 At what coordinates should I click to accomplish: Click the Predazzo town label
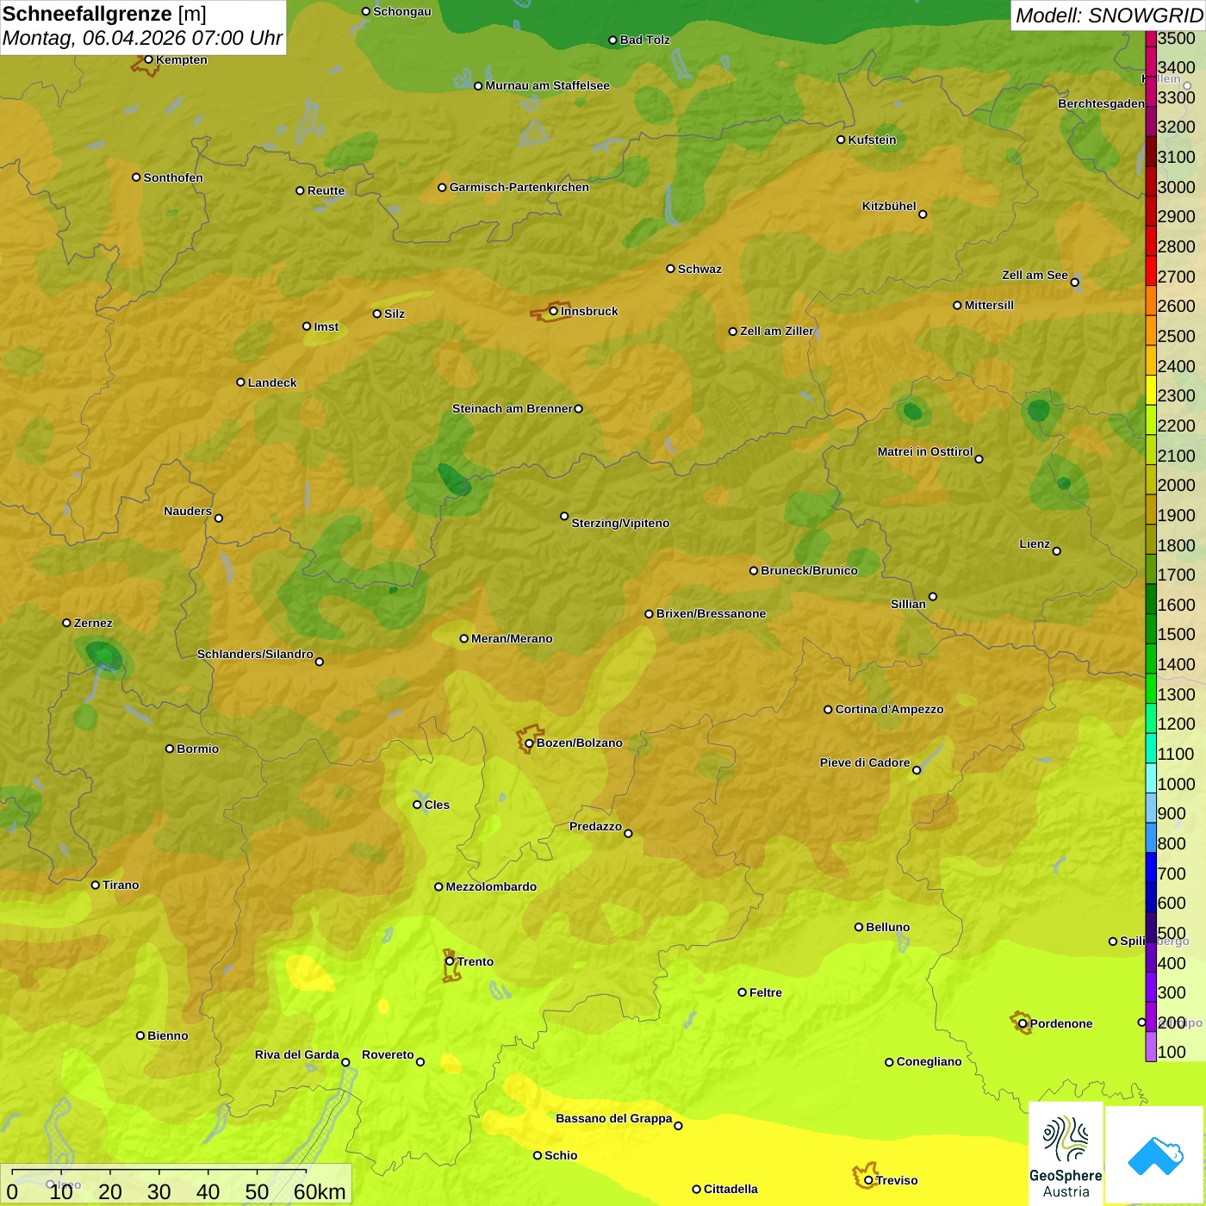click(595, 826)
